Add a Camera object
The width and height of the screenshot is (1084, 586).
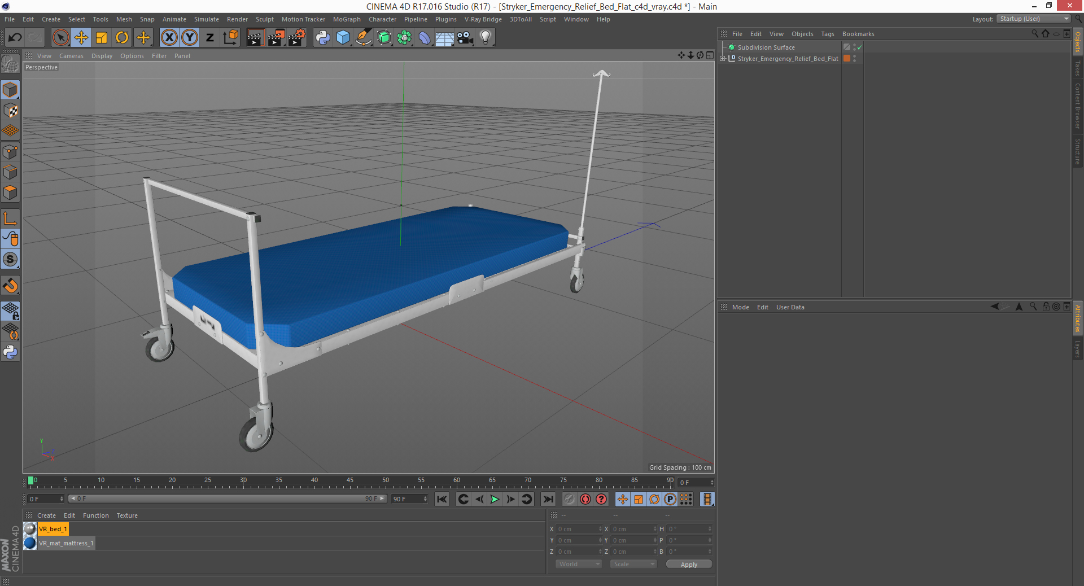[465, 38]
